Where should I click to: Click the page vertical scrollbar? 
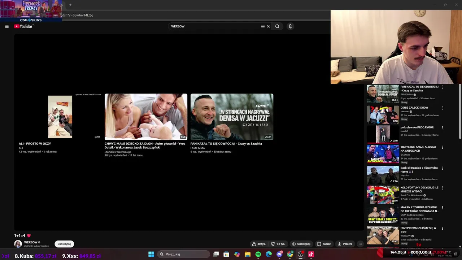click(x=460, y=112)
